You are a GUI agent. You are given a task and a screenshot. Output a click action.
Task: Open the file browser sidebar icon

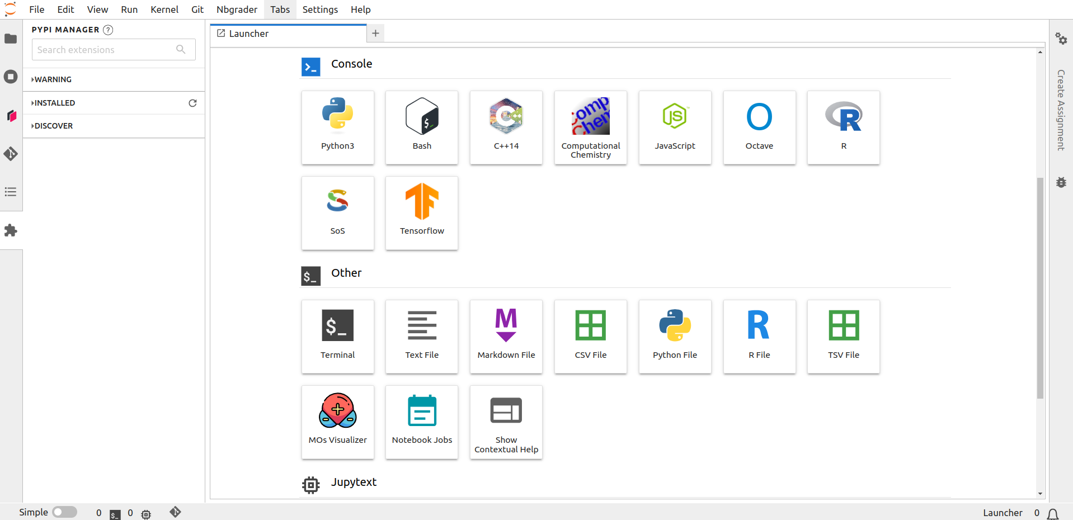11,39
